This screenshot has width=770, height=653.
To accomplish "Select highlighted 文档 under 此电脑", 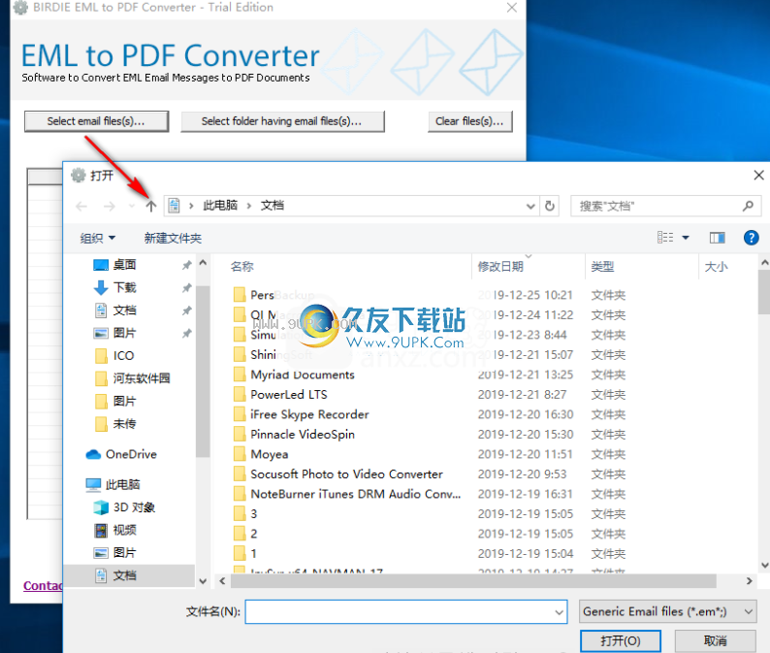I will click(124, 575).
